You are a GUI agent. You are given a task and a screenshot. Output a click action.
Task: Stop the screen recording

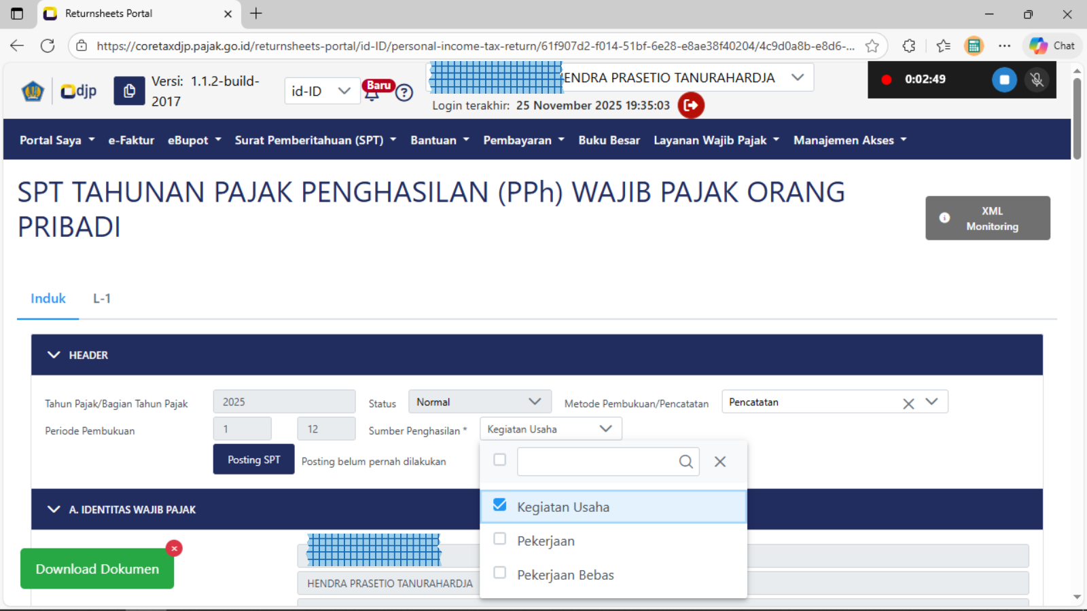click(1003, 79)
